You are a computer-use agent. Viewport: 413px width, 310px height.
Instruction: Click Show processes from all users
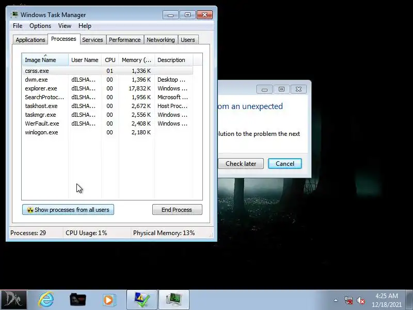68,210
